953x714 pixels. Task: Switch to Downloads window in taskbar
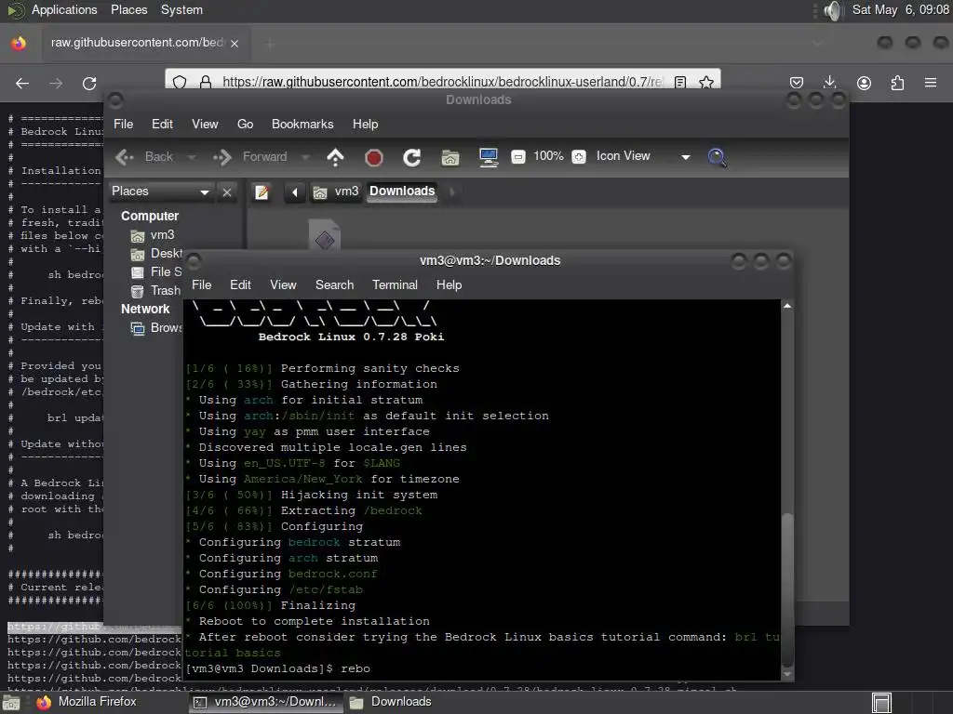point(392,702)
